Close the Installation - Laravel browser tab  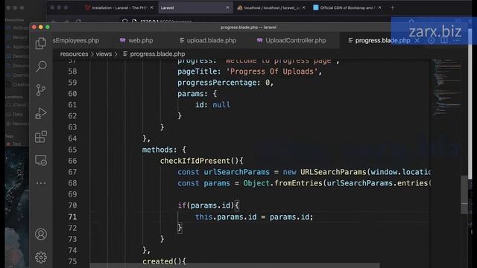[151, 7]
